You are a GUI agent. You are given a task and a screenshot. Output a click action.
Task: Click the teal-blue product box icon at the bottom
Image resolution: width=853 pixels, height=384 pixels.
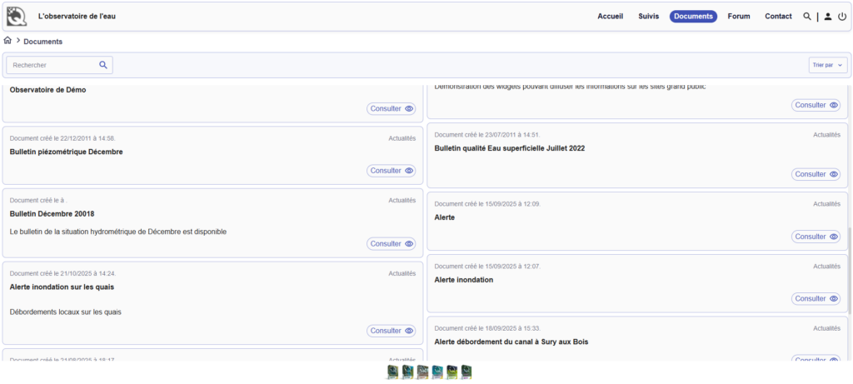(x=437, y=372)
